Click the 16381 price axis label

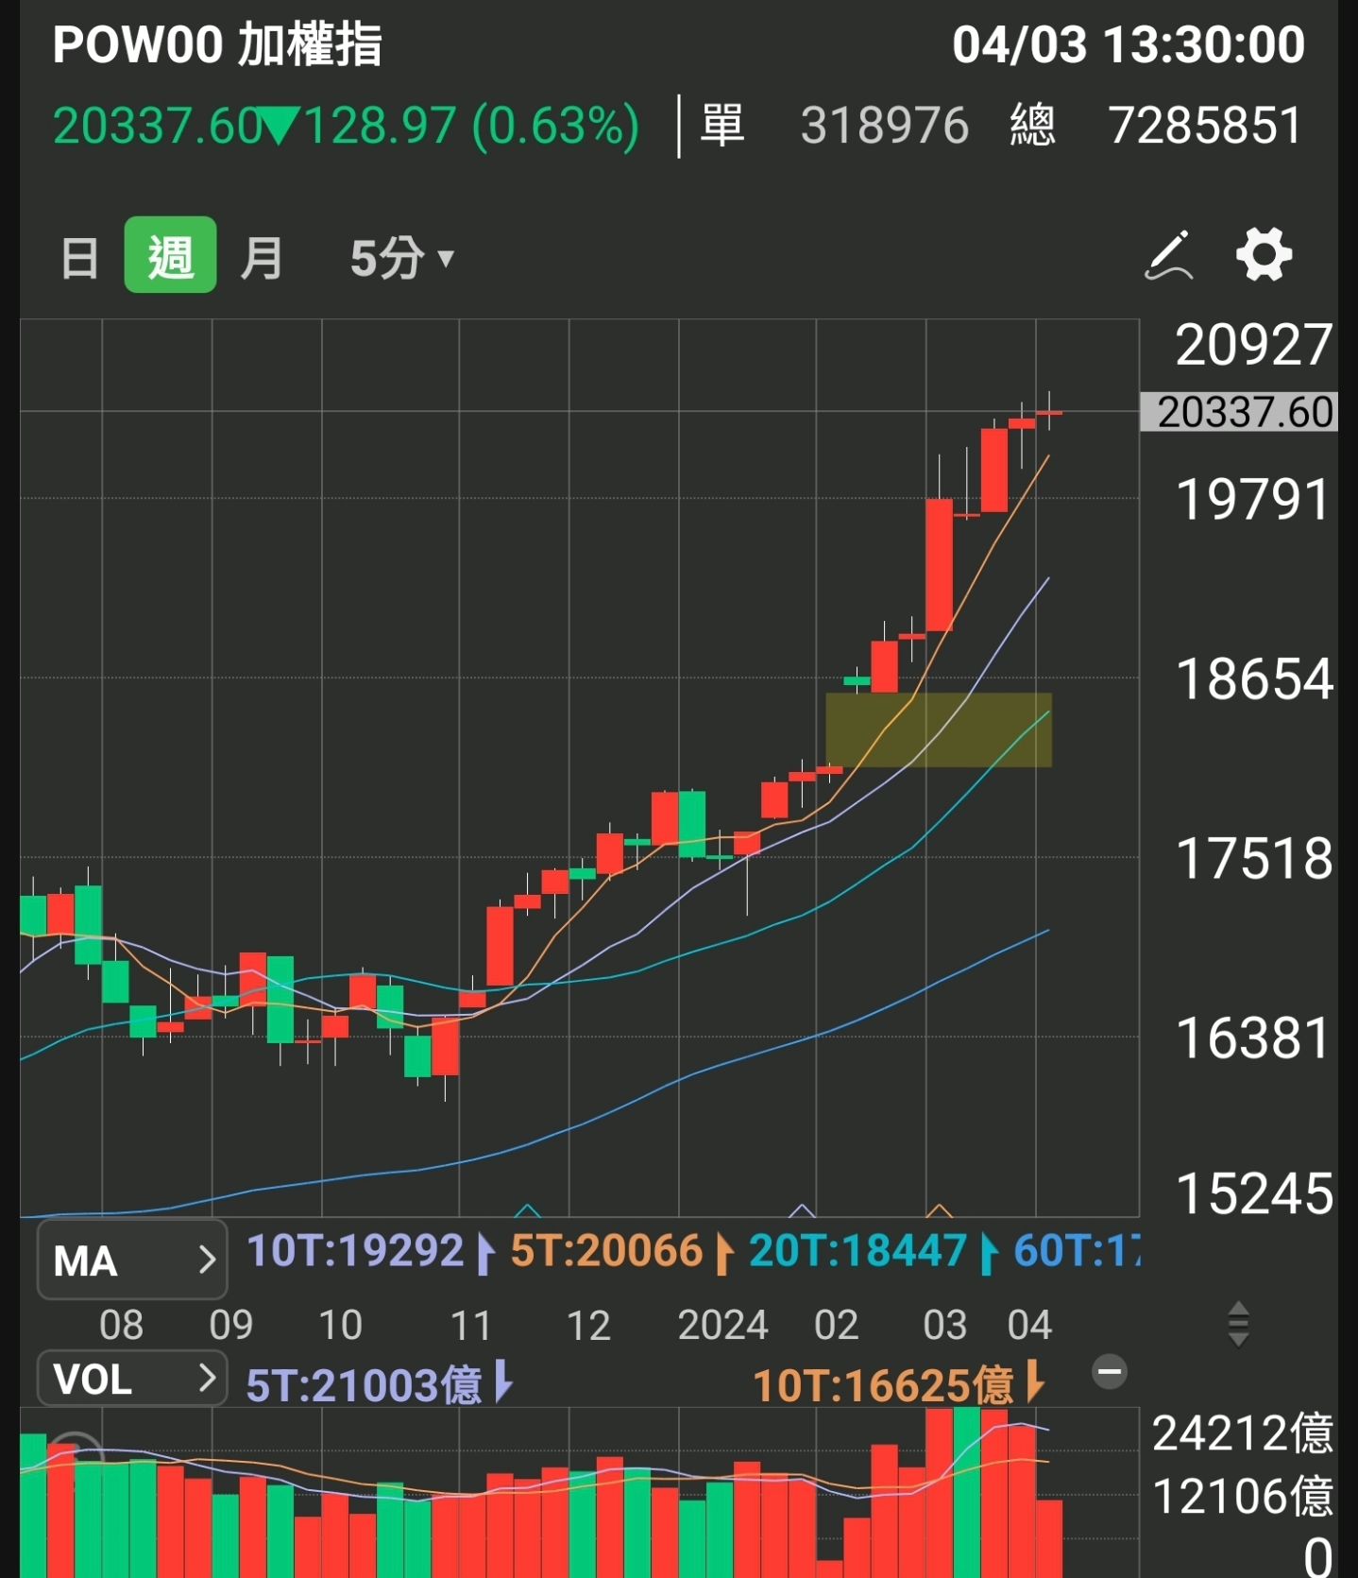point(1254,1038)
